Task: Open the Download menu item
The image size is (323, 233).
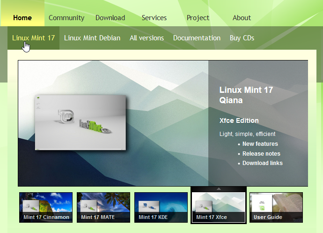Action: tap(110, 18)
